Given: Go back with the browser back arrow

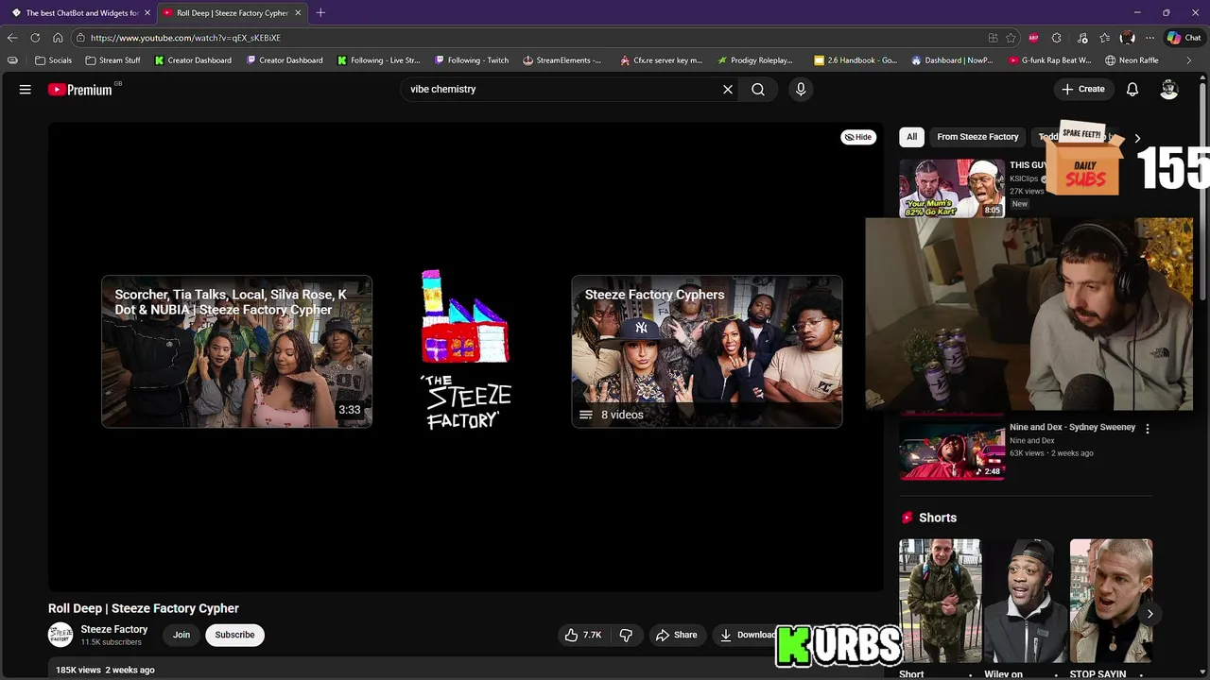Looking at the screenshot, I should point(12,38).
